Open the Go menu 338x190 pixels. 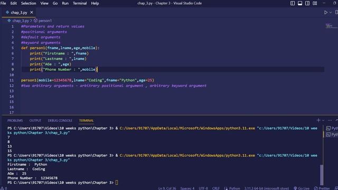click(x=55, y=3)
